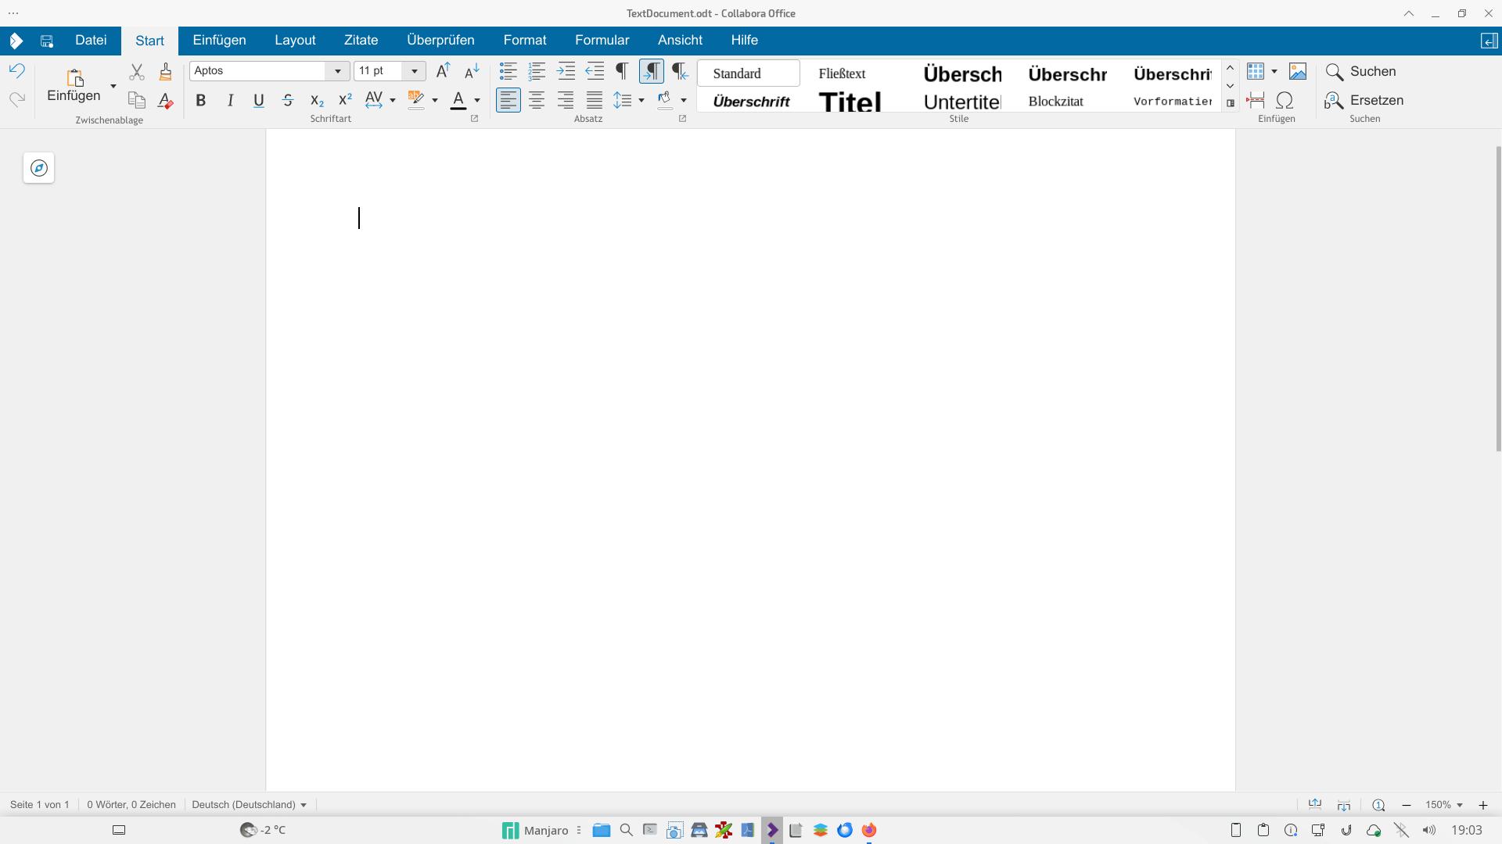Open the Layout tab
Viewport: 1502px width, 844px height.
click(x=295, y=41)
